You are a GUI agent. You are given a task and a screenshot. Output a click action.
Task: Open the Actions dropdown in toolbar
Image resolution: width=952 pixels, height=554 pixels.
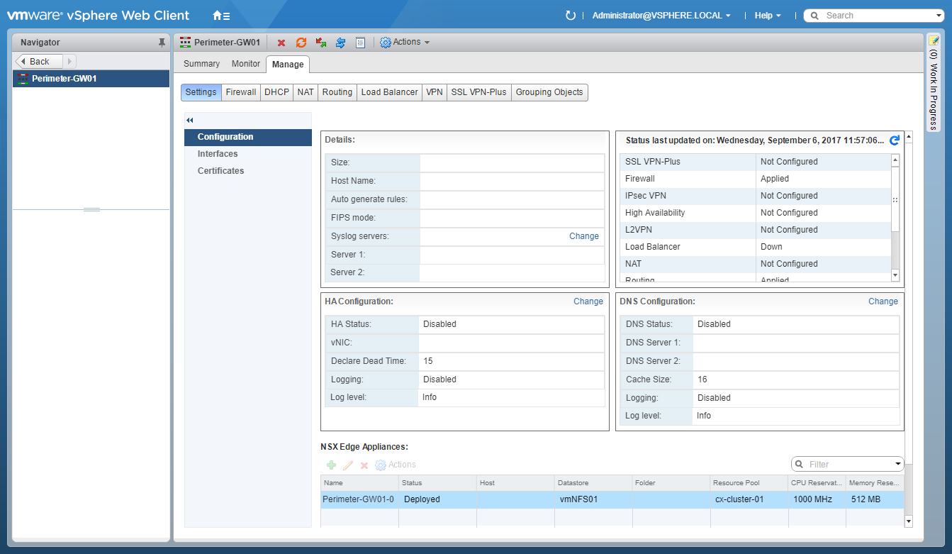coord(405,43)
